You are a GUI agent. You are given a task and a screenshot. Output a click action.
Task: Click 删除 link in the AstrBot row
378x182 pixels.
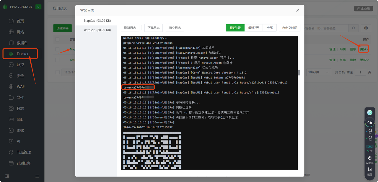click(353, 60)
